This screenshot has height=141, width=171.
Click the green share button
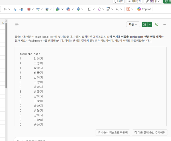point(167,1)
